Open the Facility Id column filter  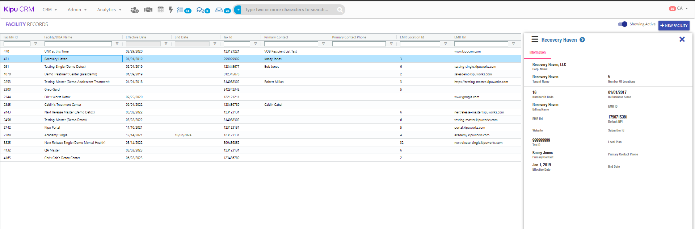tap(35, 44)
